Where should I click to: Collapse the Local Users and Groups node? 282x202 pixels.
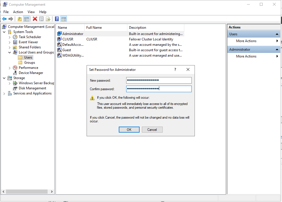(x=10, y=52)
